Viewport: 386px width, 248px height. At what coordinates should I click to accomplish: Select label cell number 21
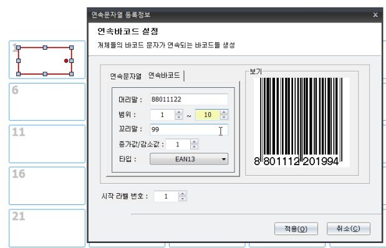pyautogui.click(x=47, y=228)
